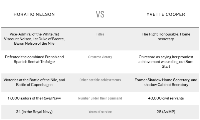This screenshot has height=120, width=200.
Task: Click the Other notable achievements label
Action: click(x=100, y=80)
